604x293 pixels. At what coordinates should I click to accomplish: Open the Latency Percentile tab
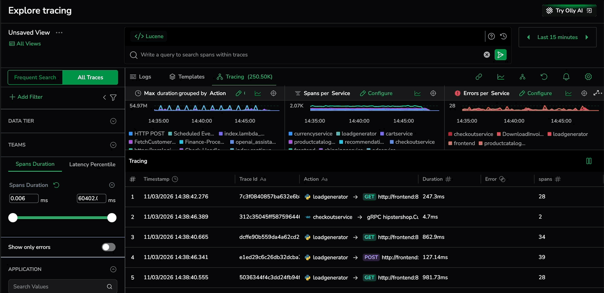point(92,164)
